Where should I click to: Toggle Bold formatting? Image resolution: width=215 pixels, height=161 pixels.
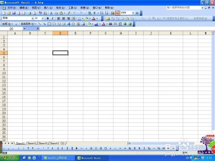point(48,18)
